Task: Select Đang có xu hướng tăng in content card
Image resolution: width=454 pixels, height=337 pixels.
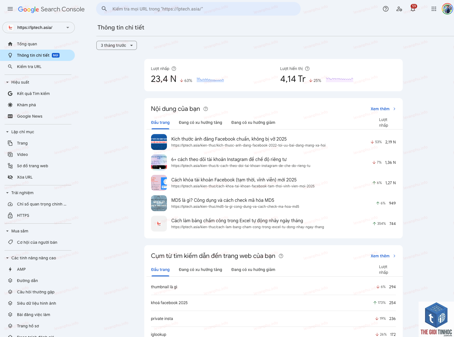Action: point(200,122)
